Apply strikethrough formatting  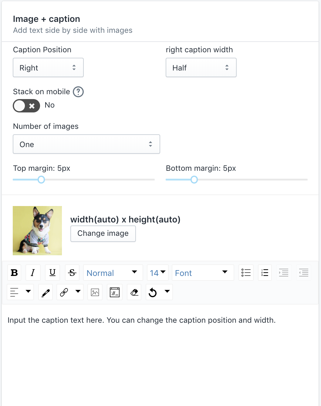(72, 273)
